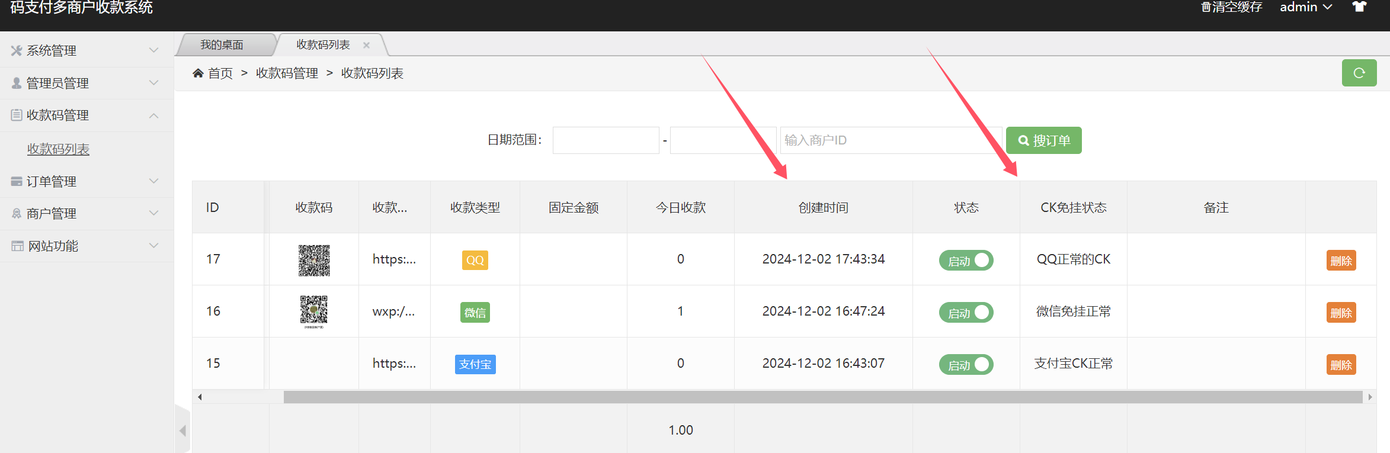
Task: Click the green refresh icon button
Action: click(x=1359, y=73)
